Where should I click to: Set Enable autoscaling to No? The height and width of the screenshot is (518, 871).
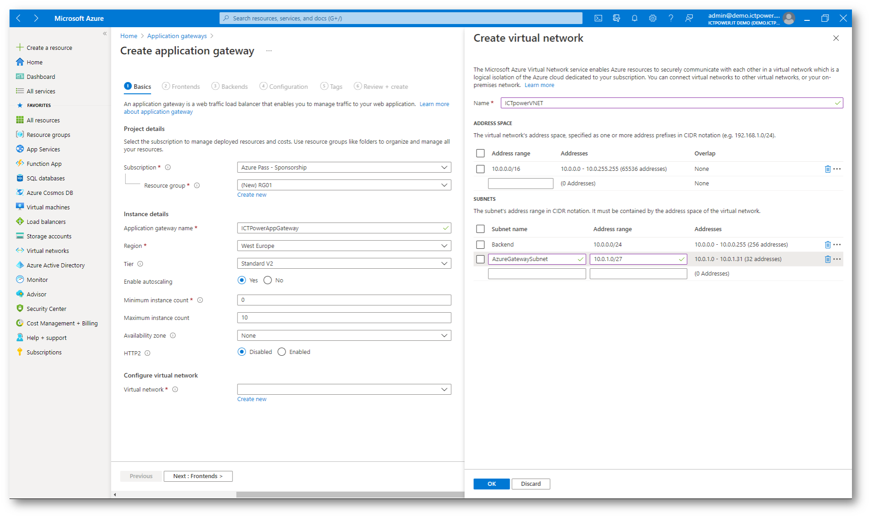[268, 281]
